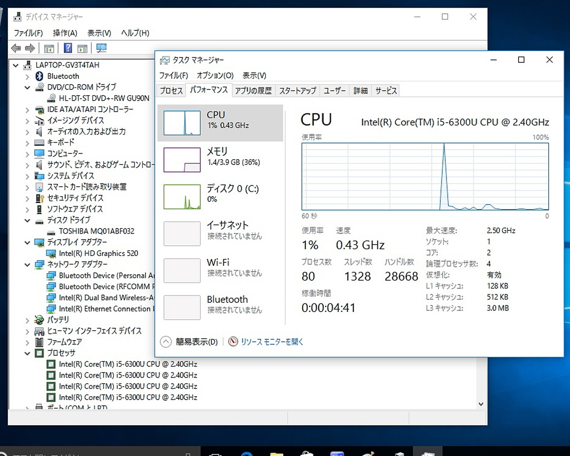Click the 0:00:04:41 uptime value

[x=329, y=308]
